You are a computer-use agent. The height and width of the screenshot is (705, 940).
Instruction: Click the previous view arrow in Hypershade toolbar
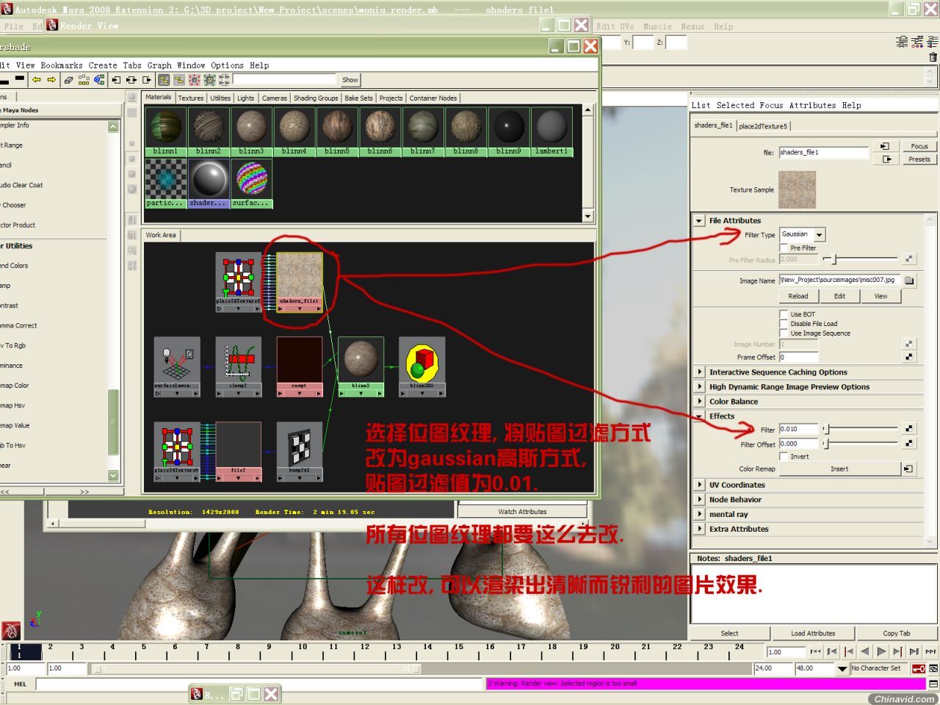pos(36,79)
